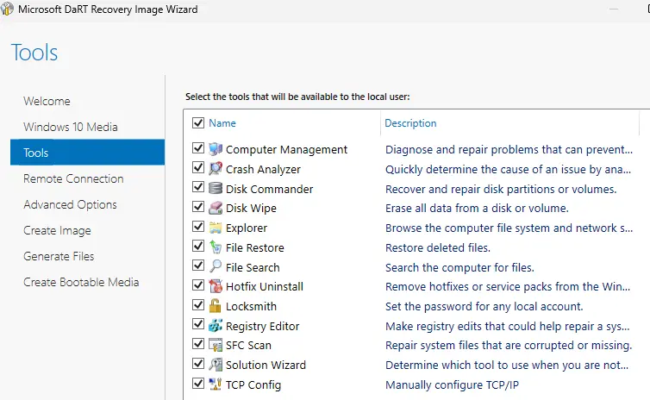The image size is (650, 400).
Task: Click the Computer Management tool icon
Action: coord(216,149)
